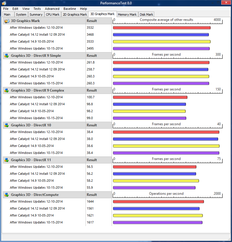Open the Tests menu
The image size is (232, 242).
[37, 9]
